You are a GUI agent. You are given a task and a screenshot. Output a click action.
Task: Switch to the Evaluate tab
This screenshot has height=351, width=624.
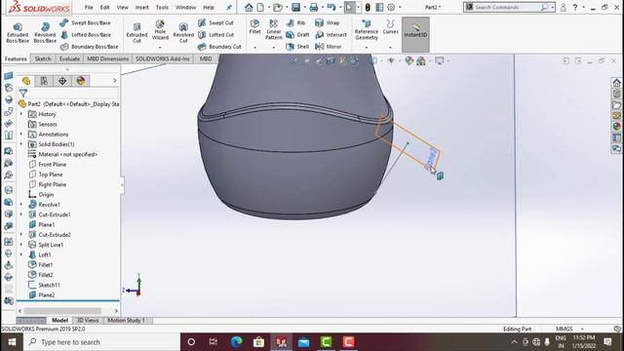click(69, 58)
